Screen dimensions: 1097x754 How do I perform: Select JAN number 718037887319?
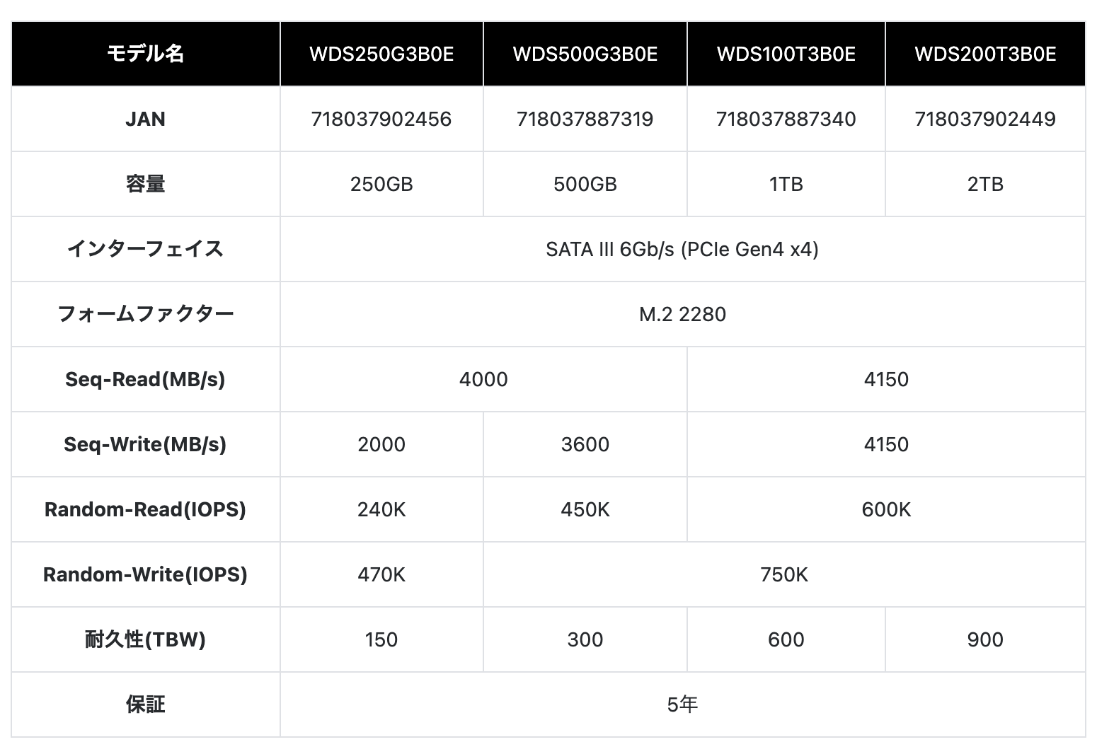pos(585,119)
